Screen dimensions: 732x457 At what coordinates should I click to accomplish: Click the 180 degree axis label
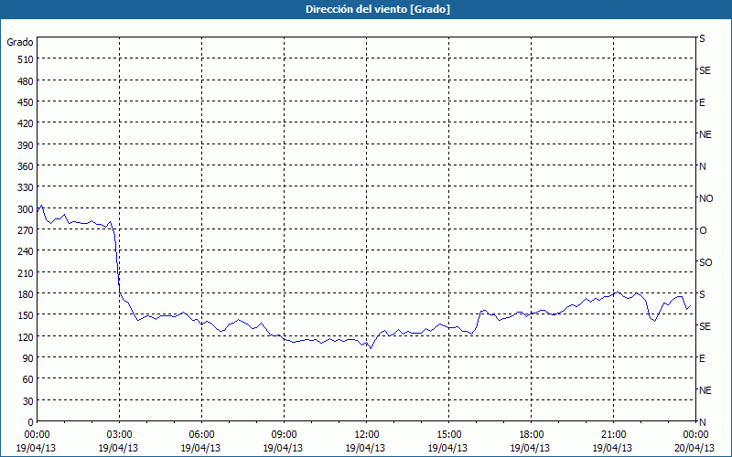click(27, 294)
